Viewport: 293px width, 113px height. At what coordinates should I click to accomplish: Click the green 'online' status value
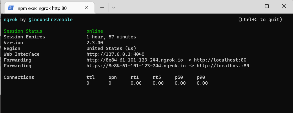coord(95,31)
